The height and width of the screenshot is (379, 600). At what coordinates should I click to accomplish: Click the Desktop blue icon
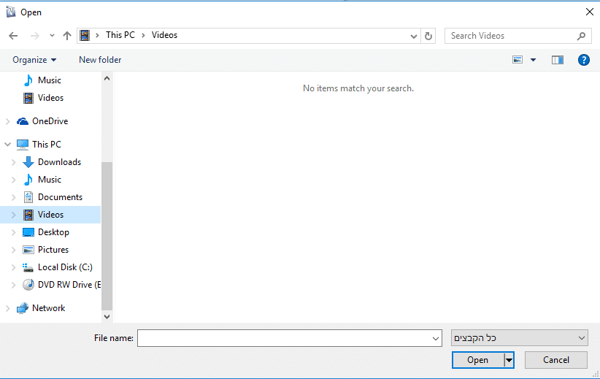tap(28, 232)
